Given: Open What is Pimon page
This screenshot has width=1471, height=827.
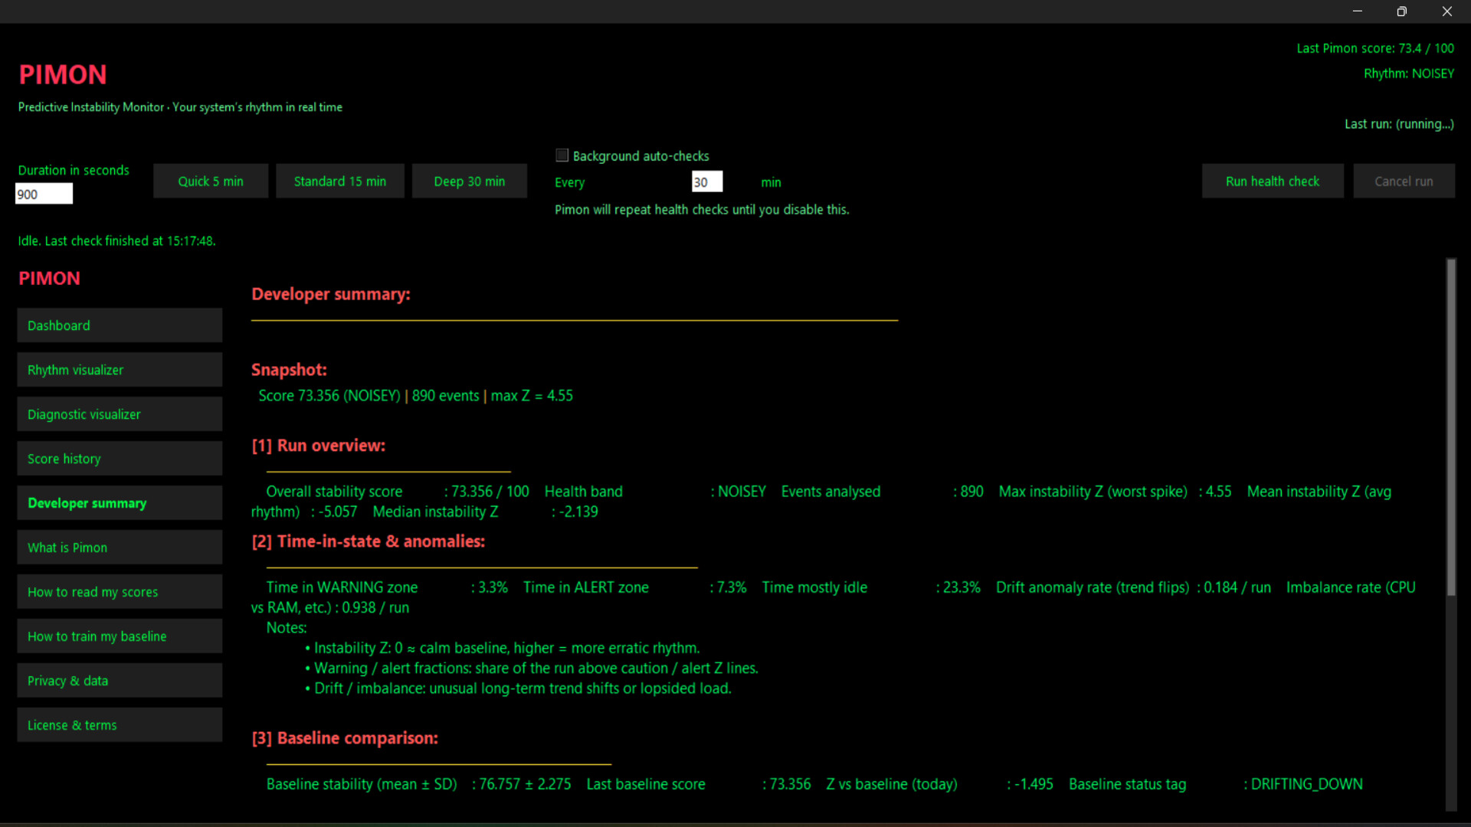Looking at the screenshot, I should [x=120, y=548].
